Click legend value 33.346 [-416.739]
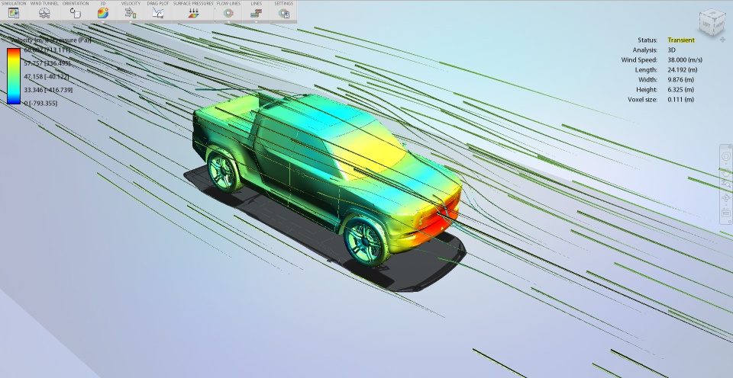The height and width of the screenshot is (378, 733). [x=48, y=90]
